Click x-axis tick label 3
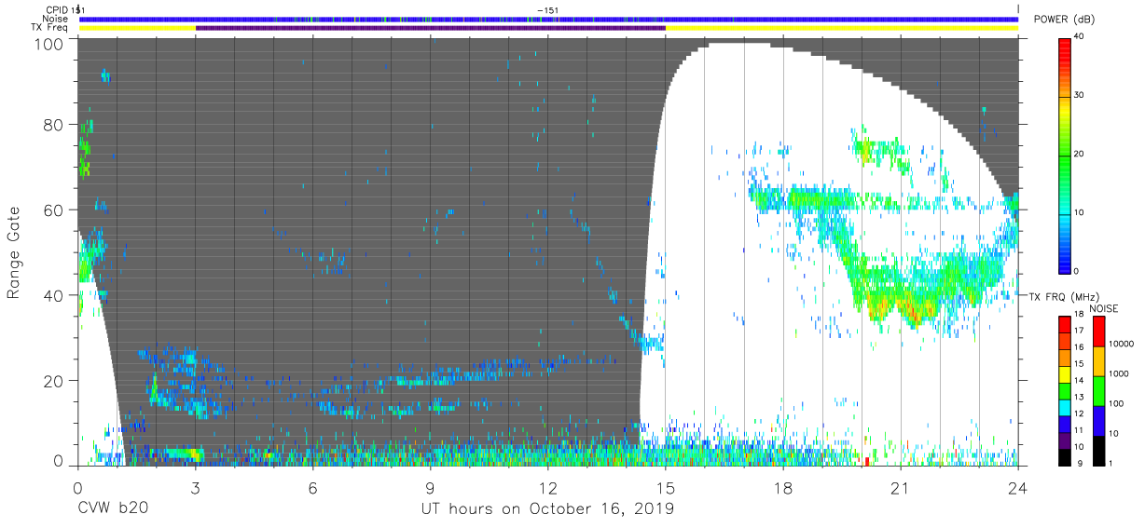Image resolution: width=1145 pixels, height=528 pixels. [x=195, y=487]
